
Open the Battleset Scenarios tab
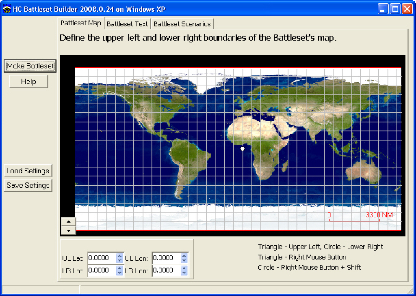pyautogui.click(x=182, y=24)
